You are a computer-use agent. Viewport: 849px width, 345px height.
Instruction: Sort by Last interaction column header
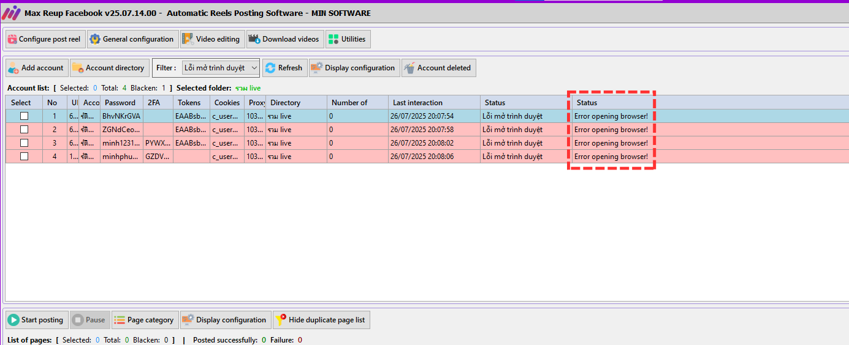coord(434,103)
